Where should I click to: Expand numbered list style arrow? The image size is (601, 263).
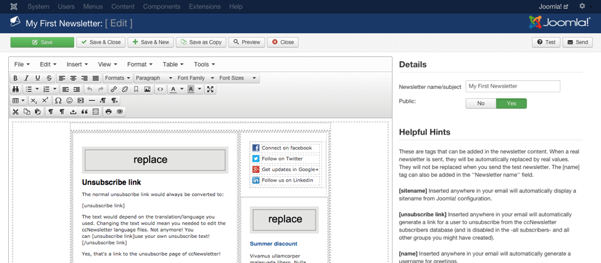55,90
